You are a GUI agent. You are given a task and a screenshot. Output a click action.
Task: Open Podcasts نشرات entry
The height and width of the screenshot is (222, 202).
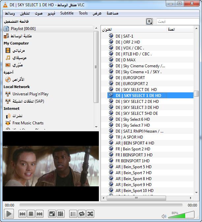tap(17, 116)
